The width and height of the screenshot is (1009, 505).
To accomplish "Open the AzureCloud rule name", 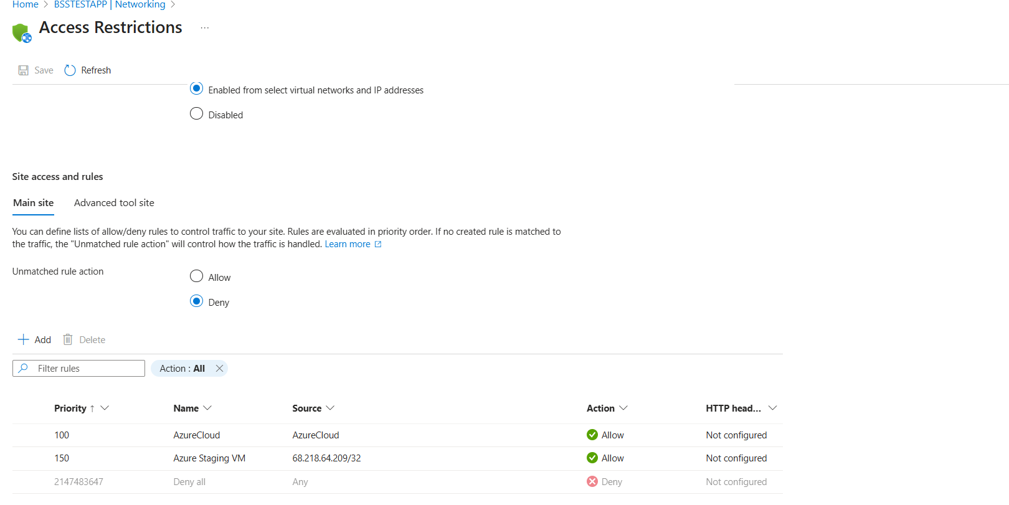I will [x=197, y=435].
